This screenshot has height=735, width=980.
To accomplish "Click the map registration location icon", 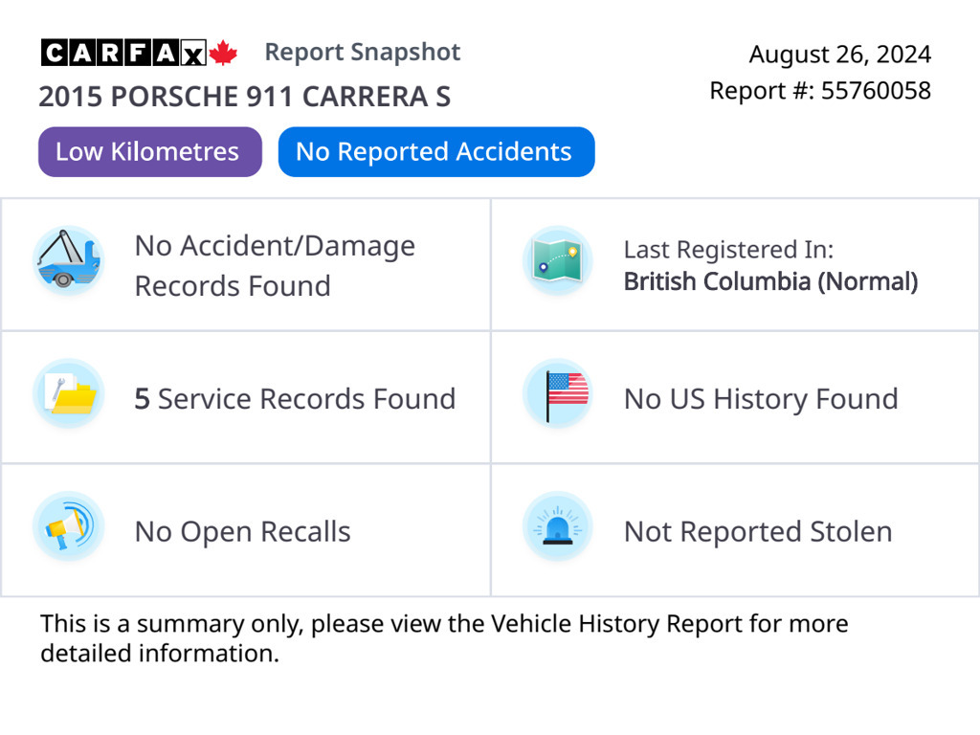I will click(558, 260).
